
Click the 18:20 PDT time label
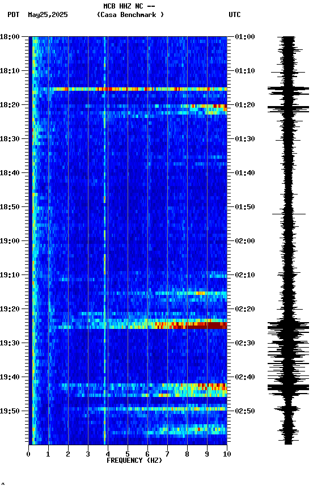(x=10, y=105)
